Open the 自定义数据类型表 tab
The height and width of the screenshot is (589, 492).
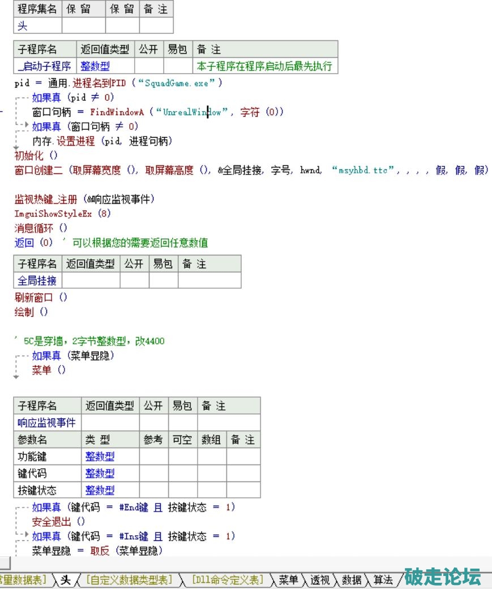(x=129, y=579)
